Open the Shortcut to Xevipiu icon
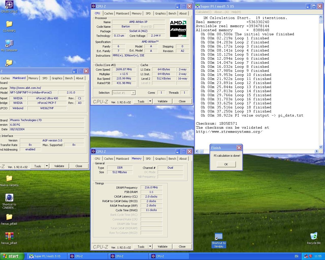The image size is (325, 260). coord(218,237)
